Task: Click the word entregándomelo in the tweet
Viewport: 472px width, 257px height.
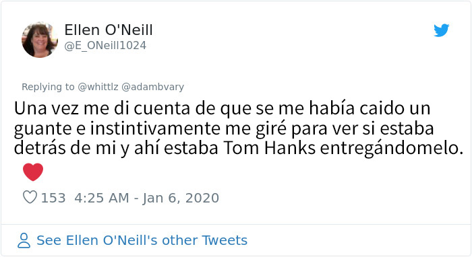Action: (391, 149)
